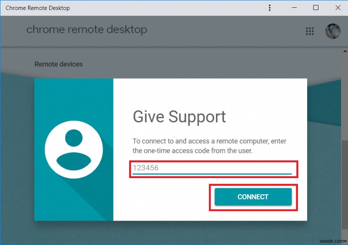Click the user avatar illustration
Image resolution: width=348 pixels, height=245 pixels.
[x=74, y=149]
